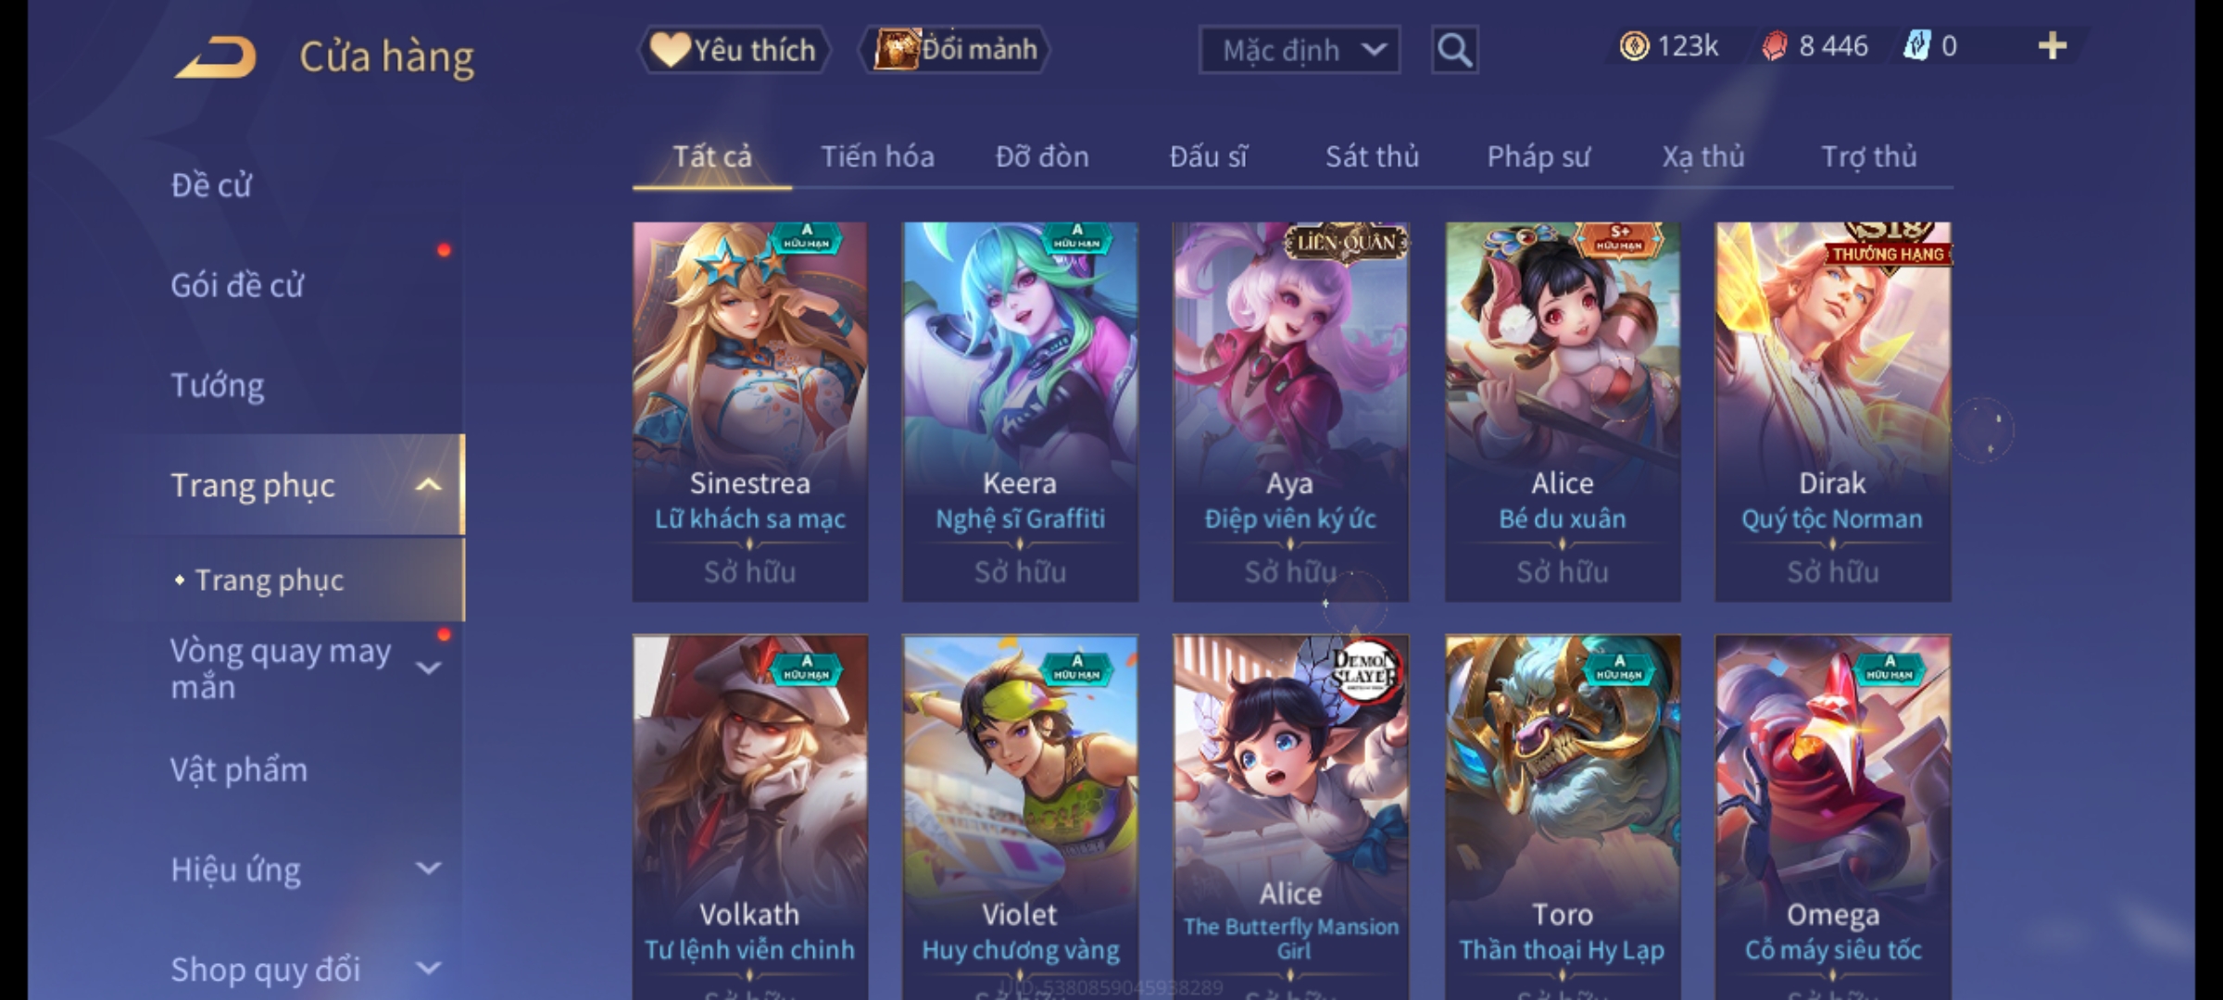
Task: Collapse the Trang phục sidebar section
Action: pyautogui.click(x=428, y=485)
